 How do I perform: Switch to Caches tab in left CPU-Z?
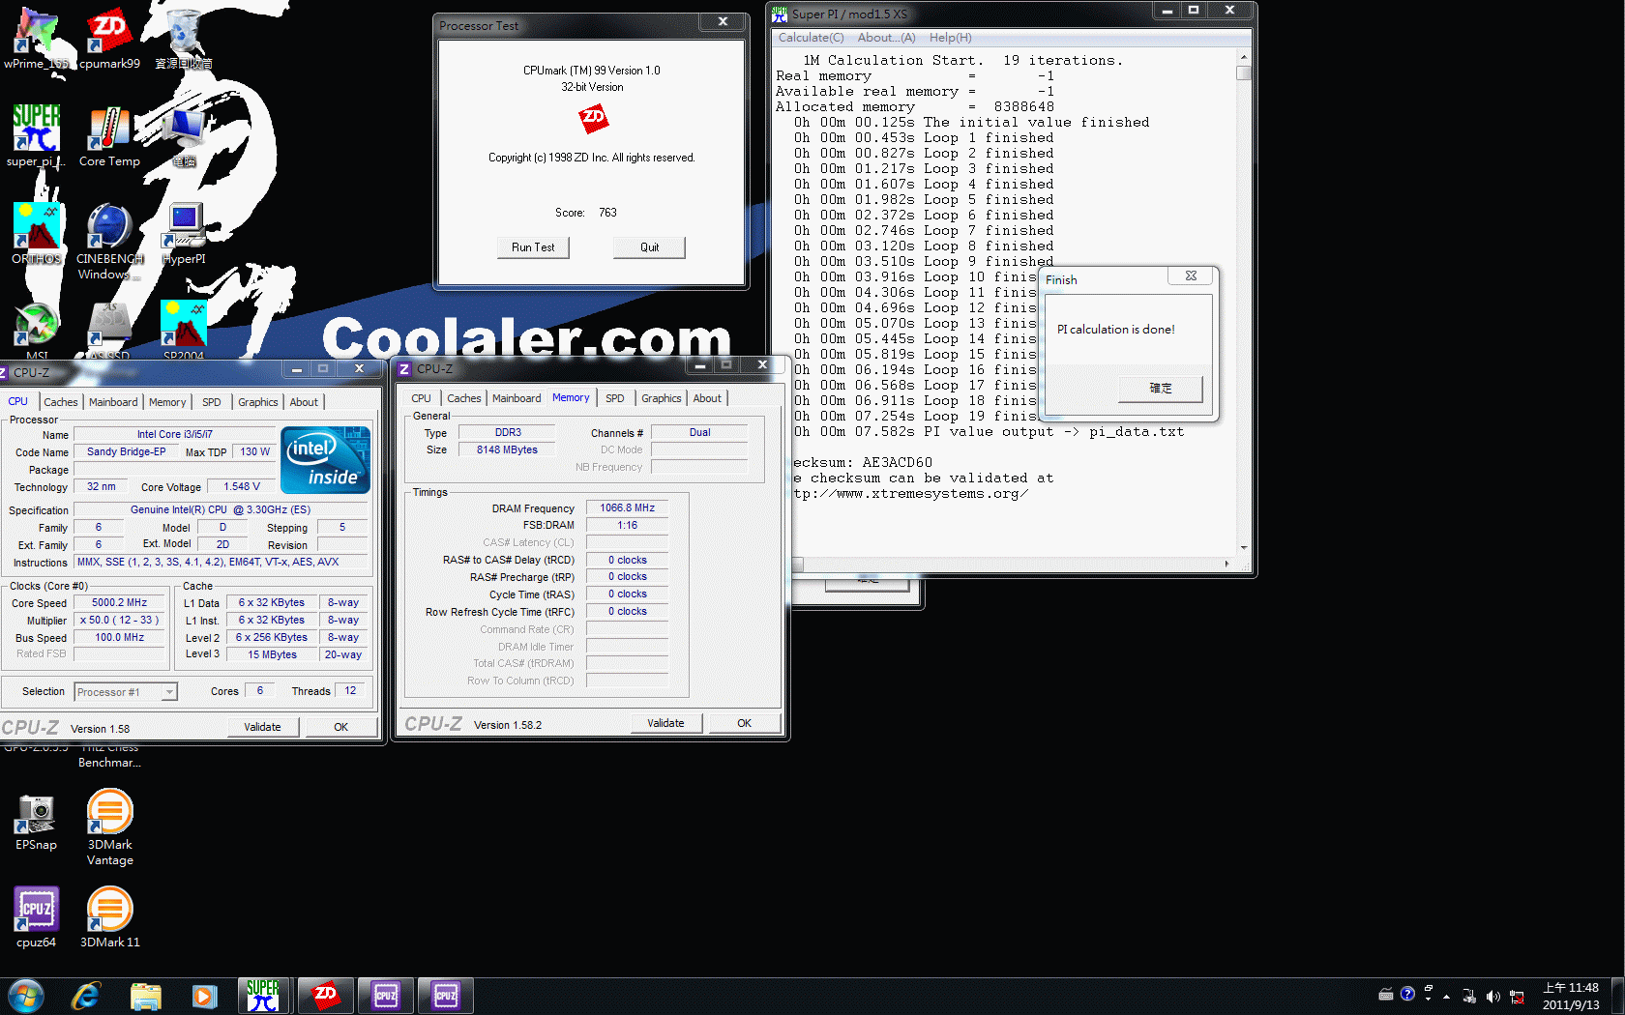click(x=60, y=402)
